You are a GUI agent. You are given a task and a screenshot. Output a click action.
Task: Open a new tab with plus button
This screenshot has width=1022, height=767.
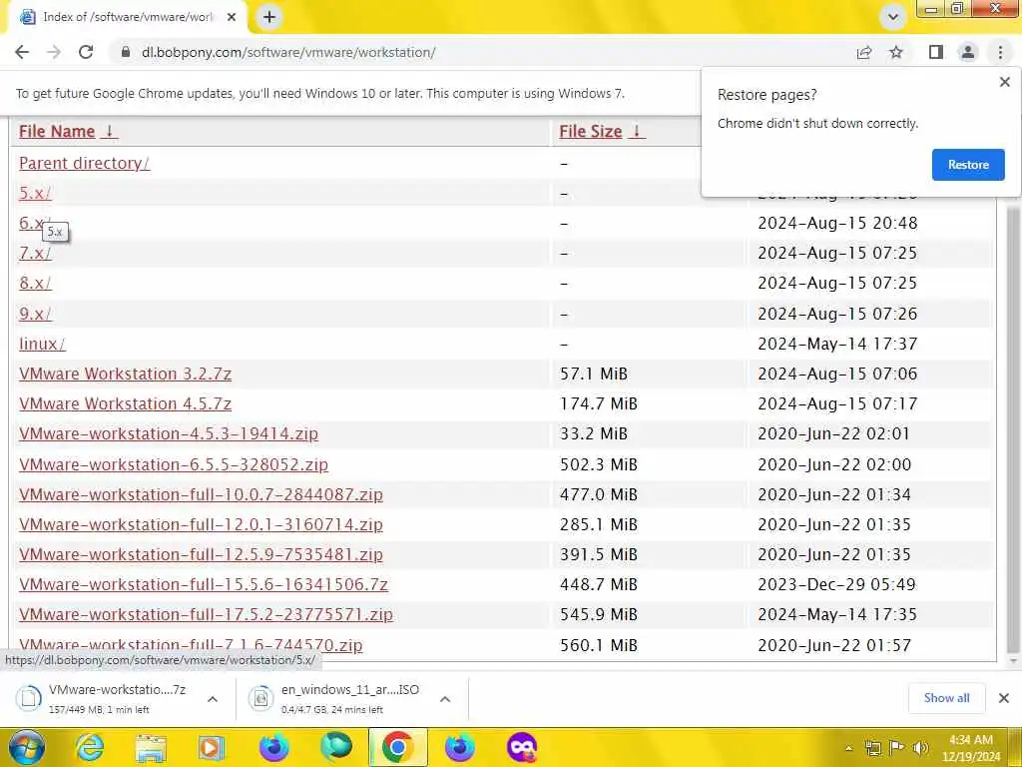click(x=269, y=17)
